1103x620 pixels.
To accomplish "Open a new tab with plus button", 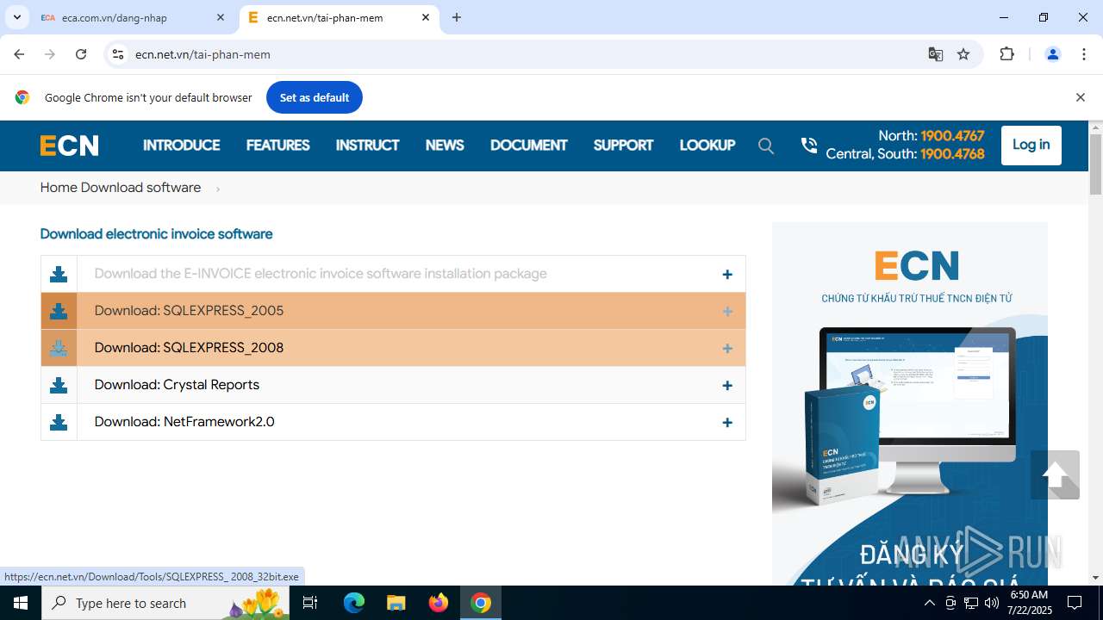I will (457, 17).
